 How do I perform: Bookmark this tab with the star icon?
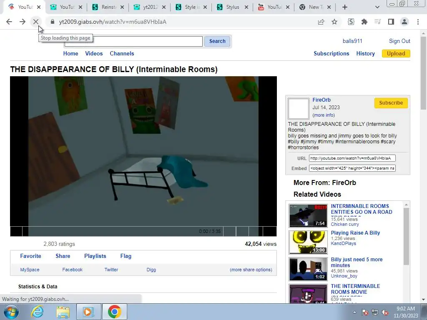click(334, 22)
